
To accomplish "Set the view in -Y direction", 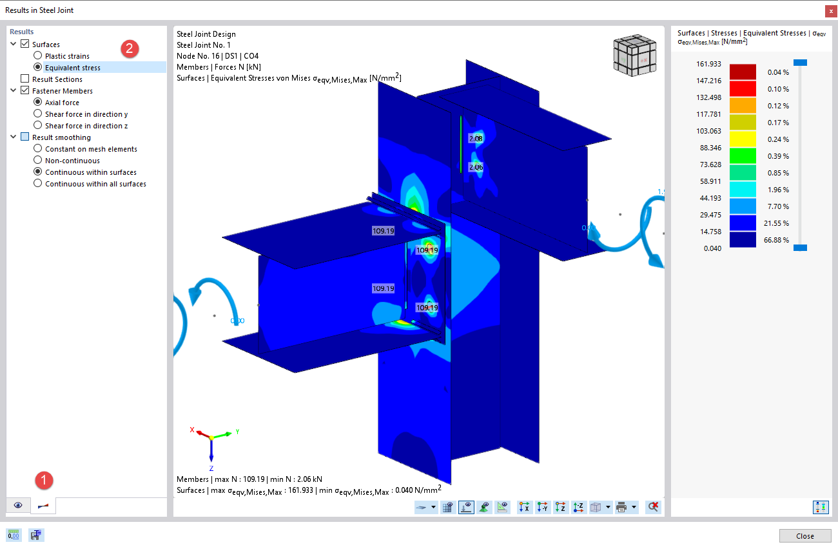I will pos(542,507).
